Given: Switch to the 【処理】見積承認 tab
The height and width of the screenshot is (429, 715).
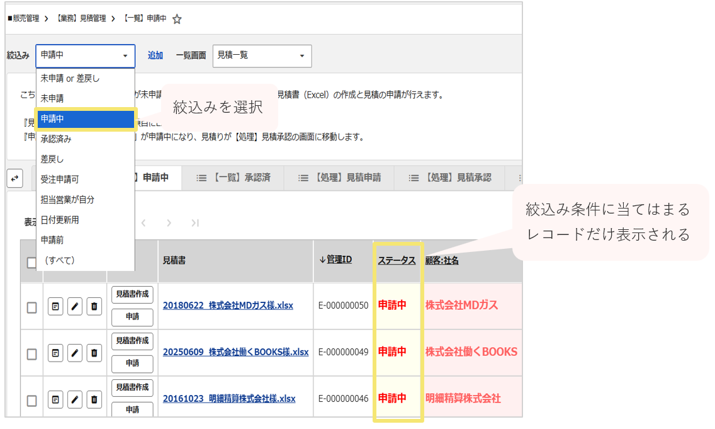Looking at the screenshot, I should point(449,178).
